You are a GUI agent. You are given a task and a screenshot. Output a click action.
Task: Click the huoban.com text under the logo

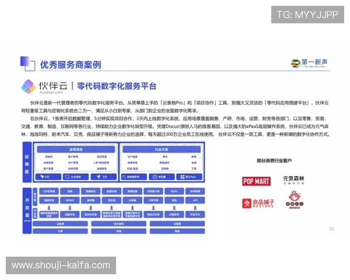coord(51,92)
